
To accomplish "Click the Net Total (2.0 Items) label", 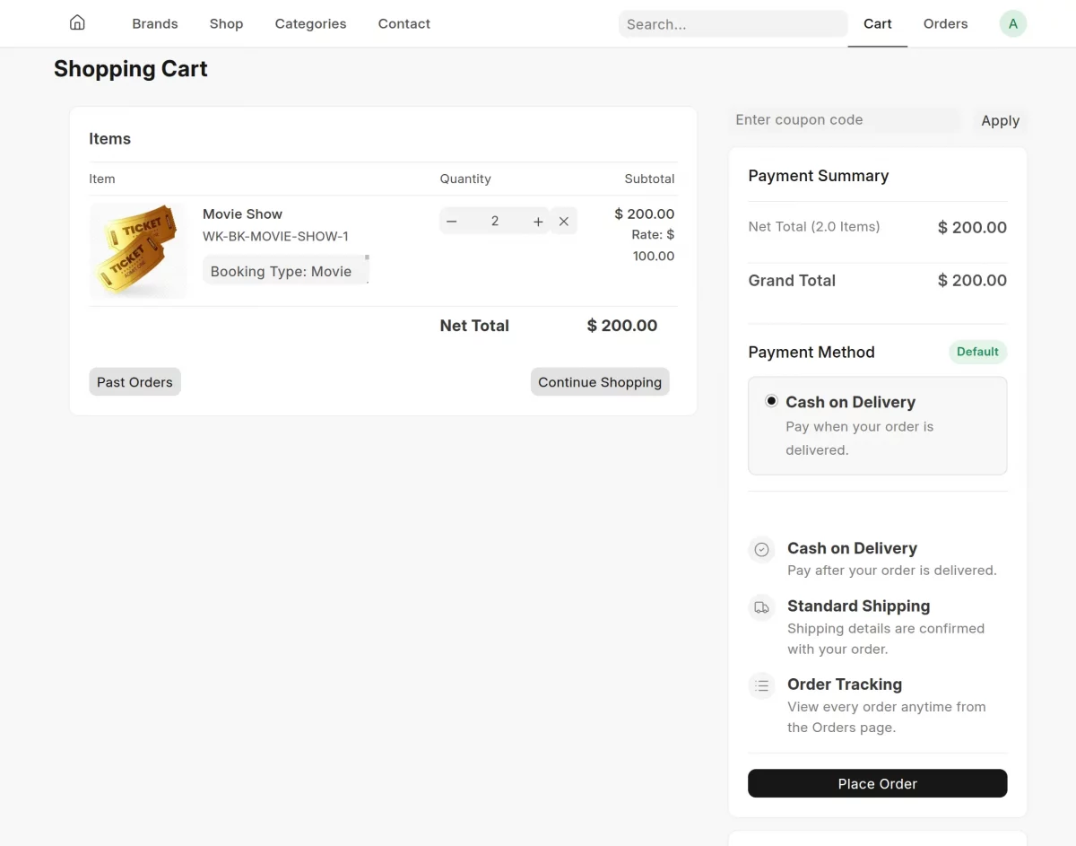I will coord(814,226).
